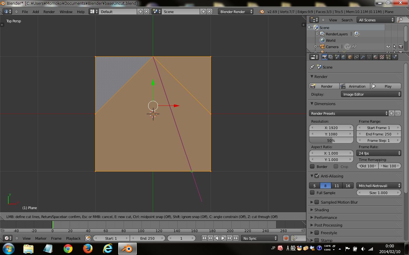Add a new scene with plus button
409x255 pixels.
(203, 11)
